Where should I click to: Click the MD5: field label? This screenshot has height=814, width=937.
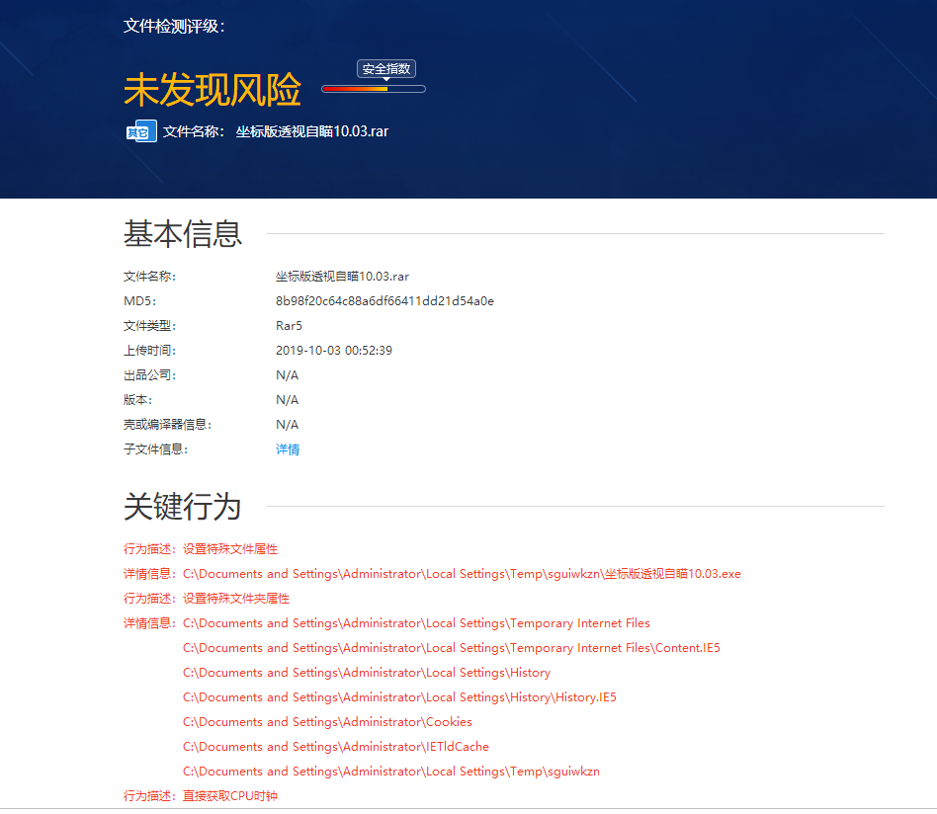click(x=139, y=301)
